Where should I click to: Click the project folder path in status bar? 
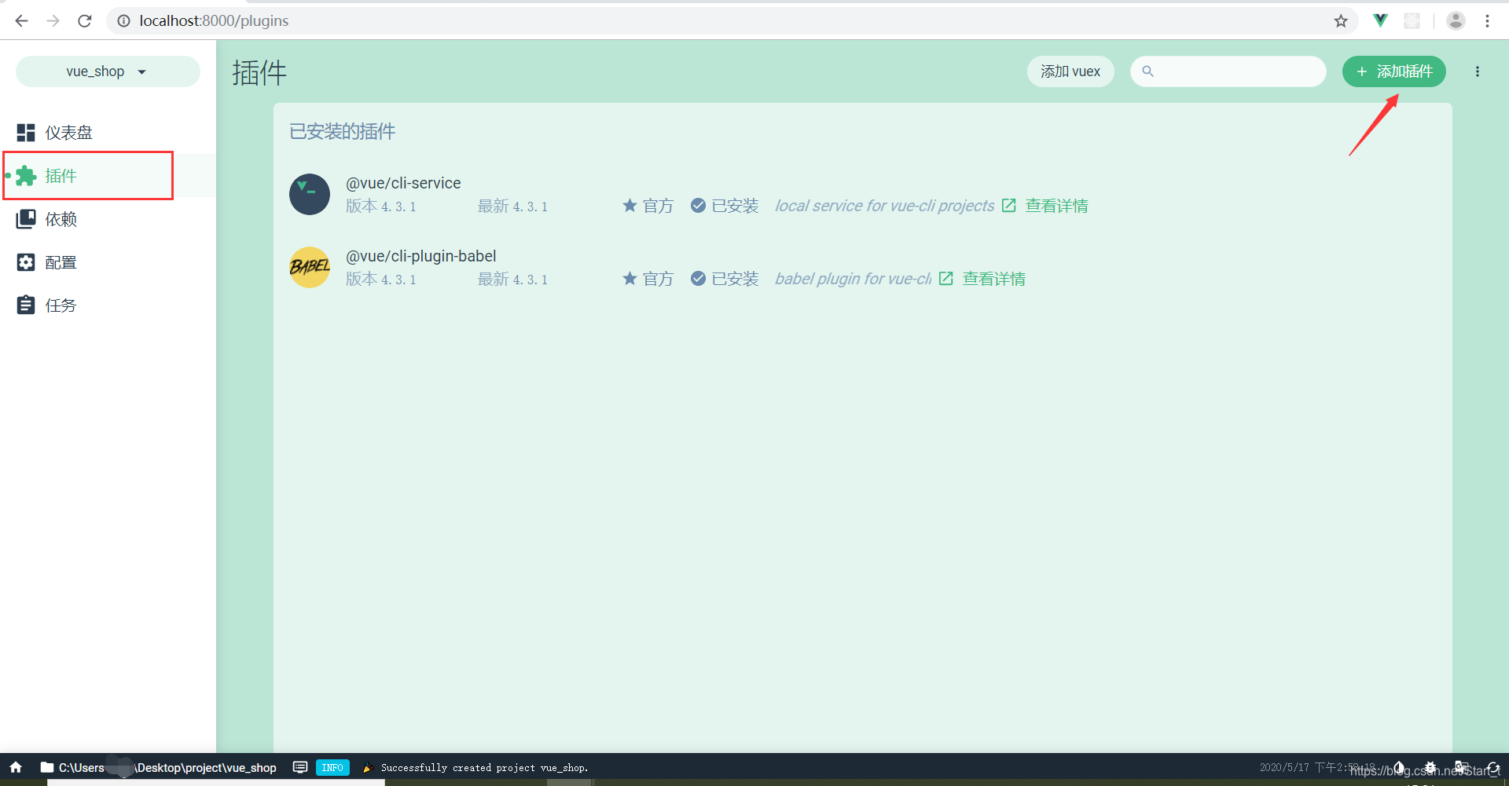[158, 767]
